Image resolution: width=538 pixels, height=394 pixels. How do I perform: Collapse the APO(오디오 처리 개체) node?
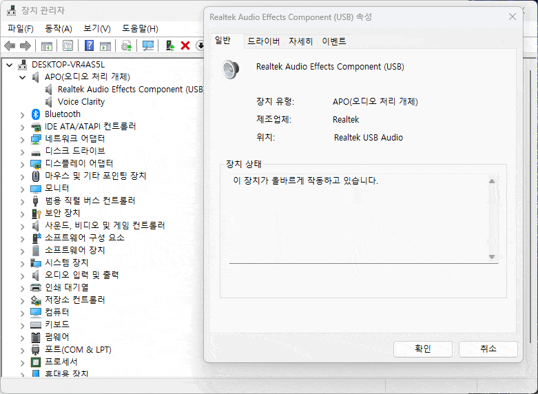coord(23,77)
